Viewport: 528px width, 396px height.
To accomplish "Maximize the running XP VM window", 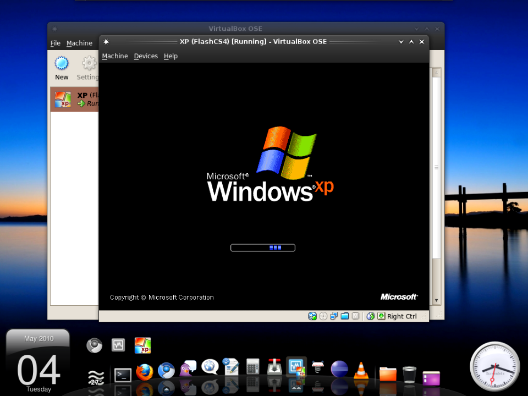I will 411,42.
